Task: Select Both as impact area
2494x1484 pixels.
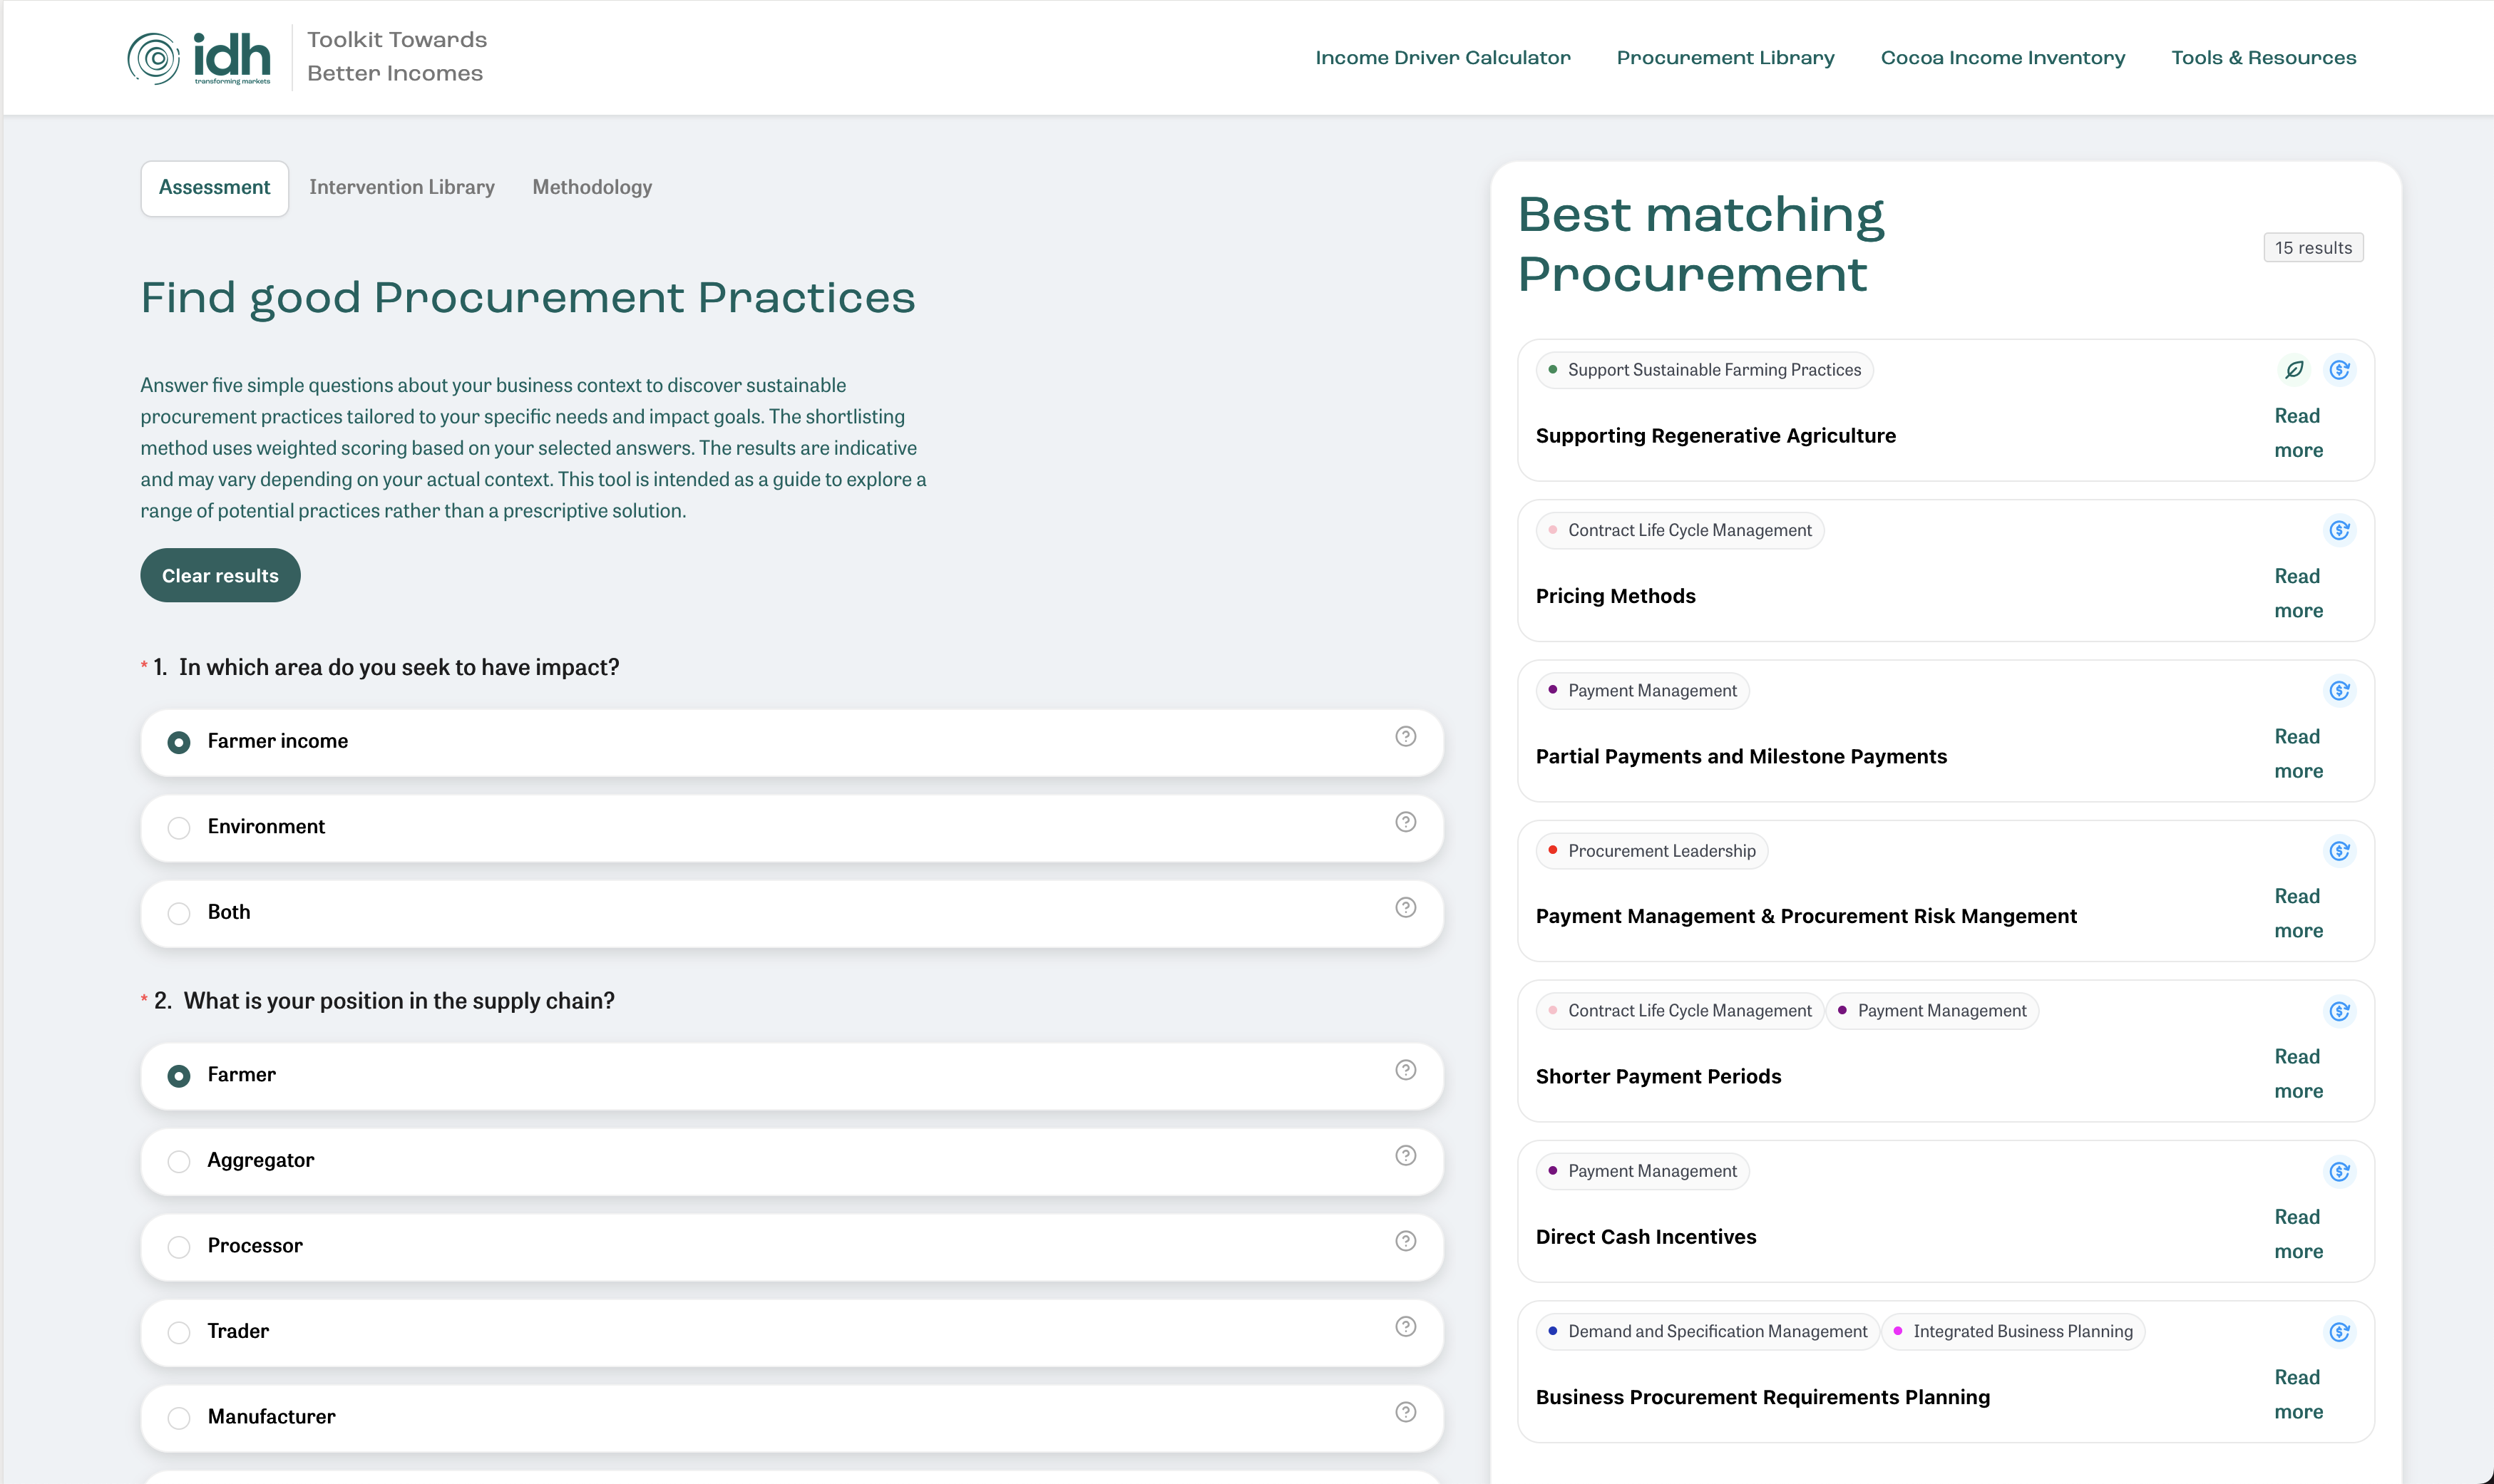Action: (x=179, y=913)
